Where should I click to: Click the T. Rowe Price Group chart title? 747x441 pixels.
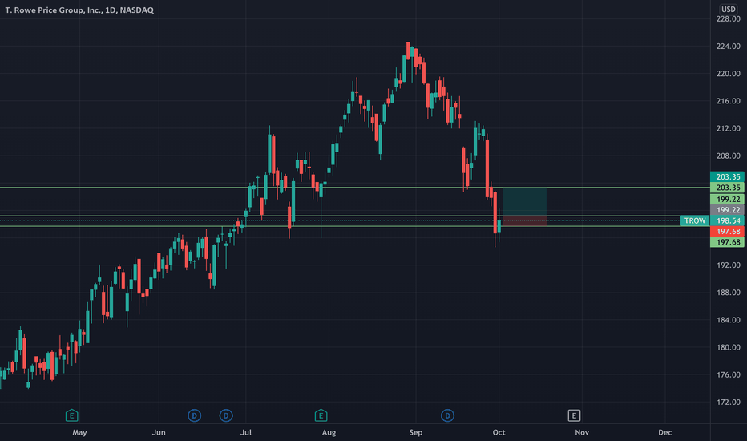click(79, 10)
